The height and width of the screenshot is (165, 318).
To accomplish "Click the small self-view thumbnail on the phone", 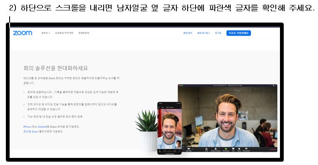I will coord(178,145).
